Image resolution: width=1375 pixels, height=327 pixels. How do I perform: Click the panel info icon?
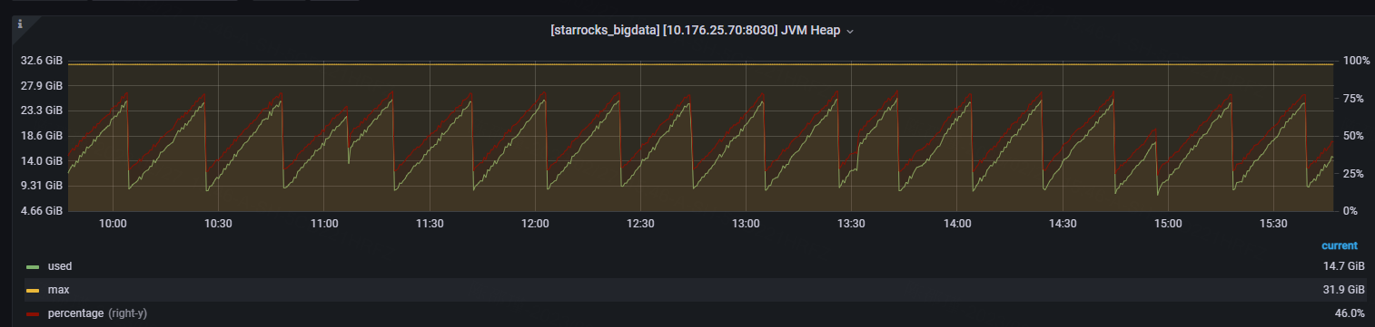pyautogui.click(x=20, y=24)
